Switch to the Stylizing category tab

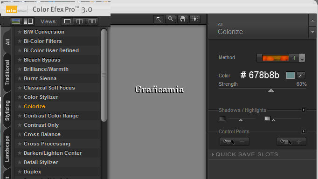(x=7, y=110)
